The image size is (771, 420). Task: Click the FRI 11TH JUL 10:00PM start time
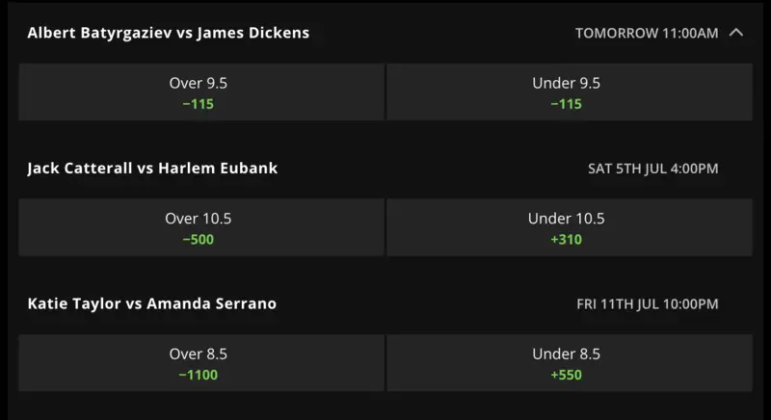[648, 304]
